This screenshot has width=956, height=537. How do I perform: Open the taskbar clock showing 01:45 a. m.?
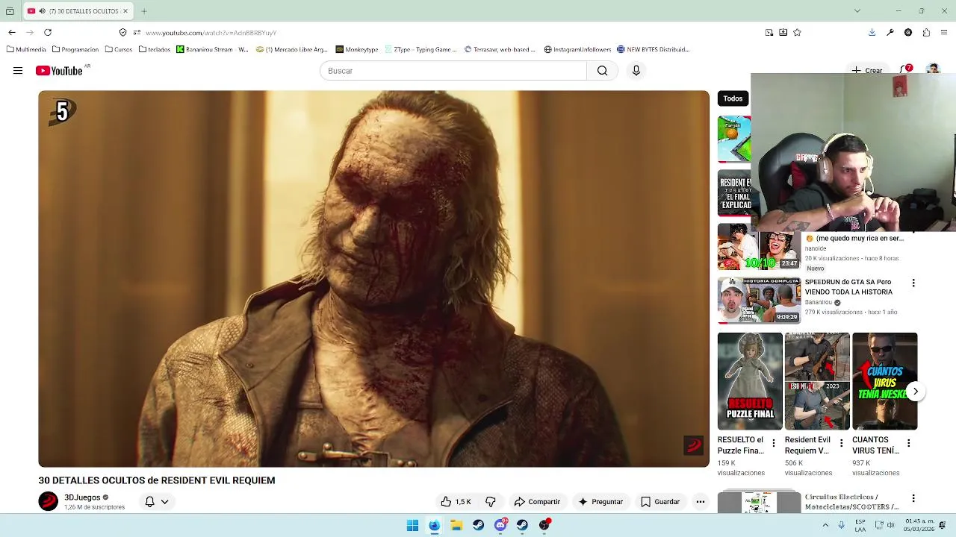tap(919, 525)
